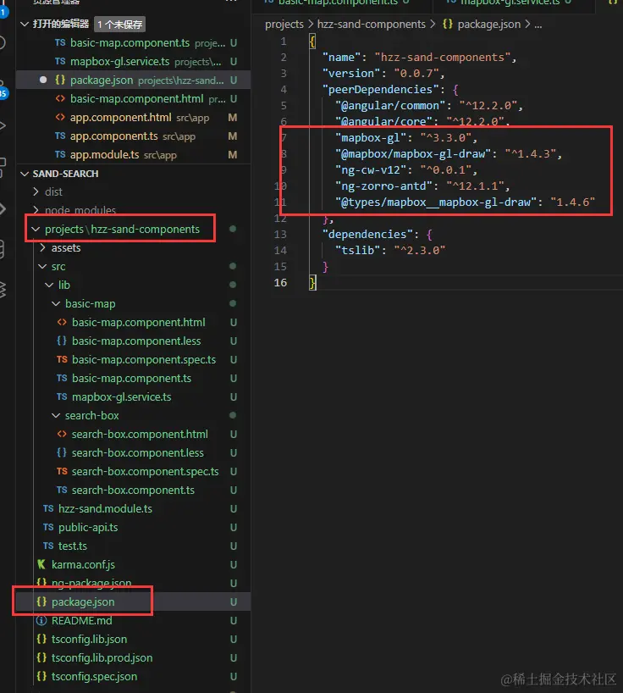Open public-api.ts file
623x693 pixels.
click(133, 527)
